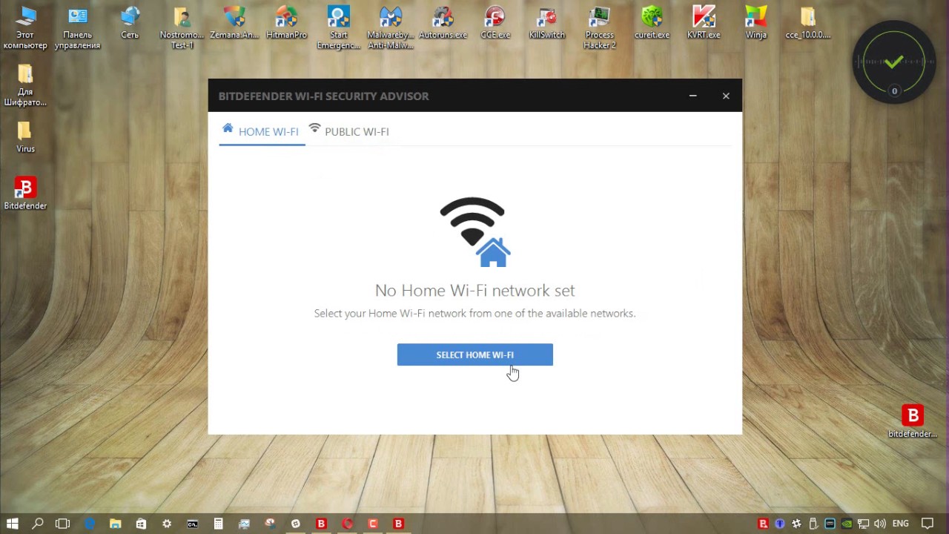The height and width of the screenshot is (534, 949).
Task: Open the Для Шифрато... desktop folder
Action: [25, 85]
